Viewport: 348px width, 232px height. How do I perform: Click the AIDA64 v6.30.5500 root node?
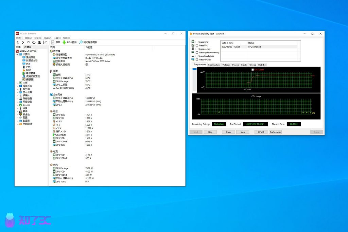coord(26,51)
